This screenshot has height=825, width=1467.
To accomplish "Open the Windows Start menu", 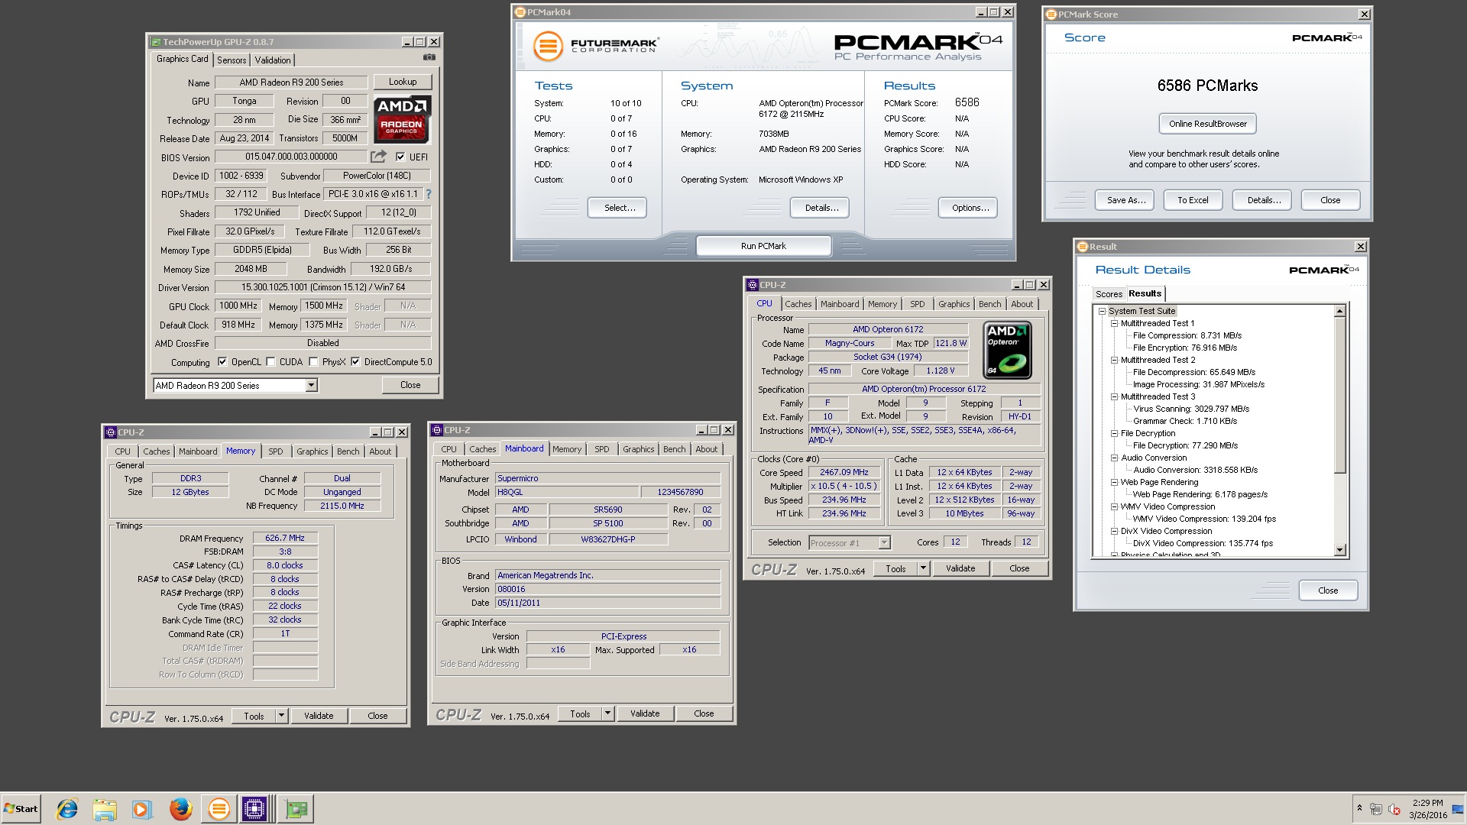I will point(21,809).
